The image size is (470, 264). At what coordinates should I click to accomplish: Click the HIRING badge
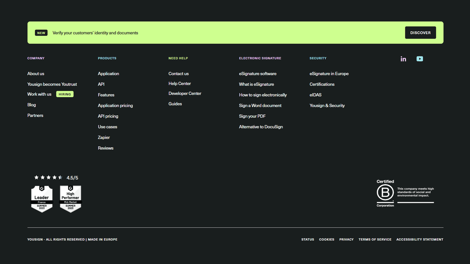click(x=65, y=94)
